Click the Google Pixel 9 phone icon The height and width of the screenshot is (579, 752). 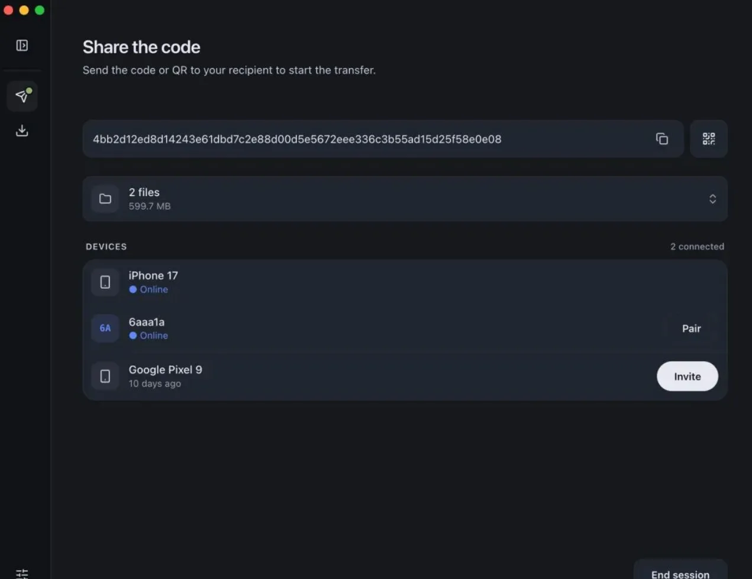point(105,376)
